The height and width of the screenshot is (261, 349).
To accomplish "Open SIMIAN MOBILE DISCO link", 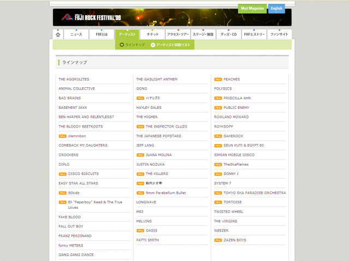I will point(234,155).
